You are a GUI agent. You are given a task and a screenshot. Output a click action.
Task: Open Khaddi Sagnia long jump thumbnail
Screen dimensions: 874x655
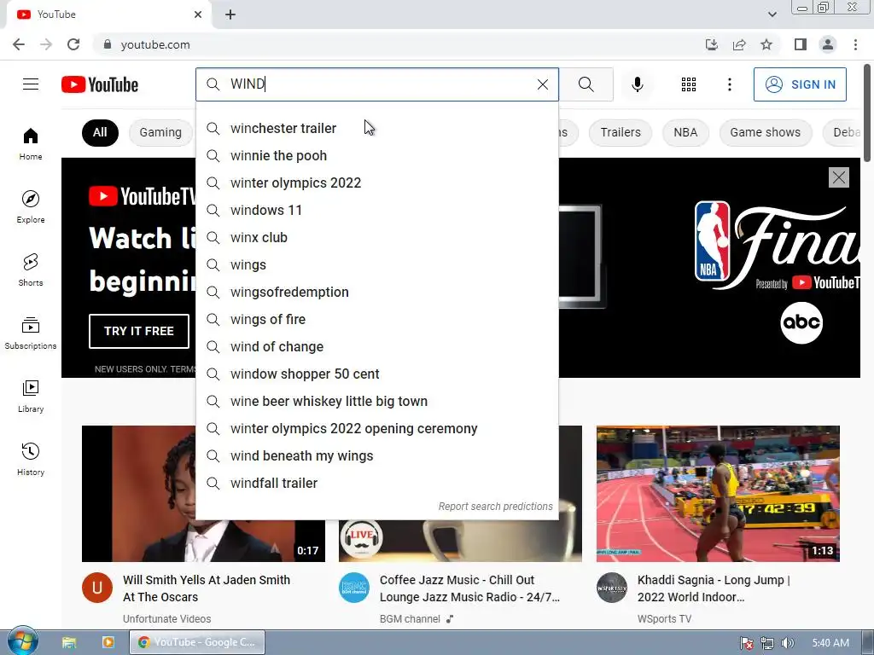coord(718,494)
